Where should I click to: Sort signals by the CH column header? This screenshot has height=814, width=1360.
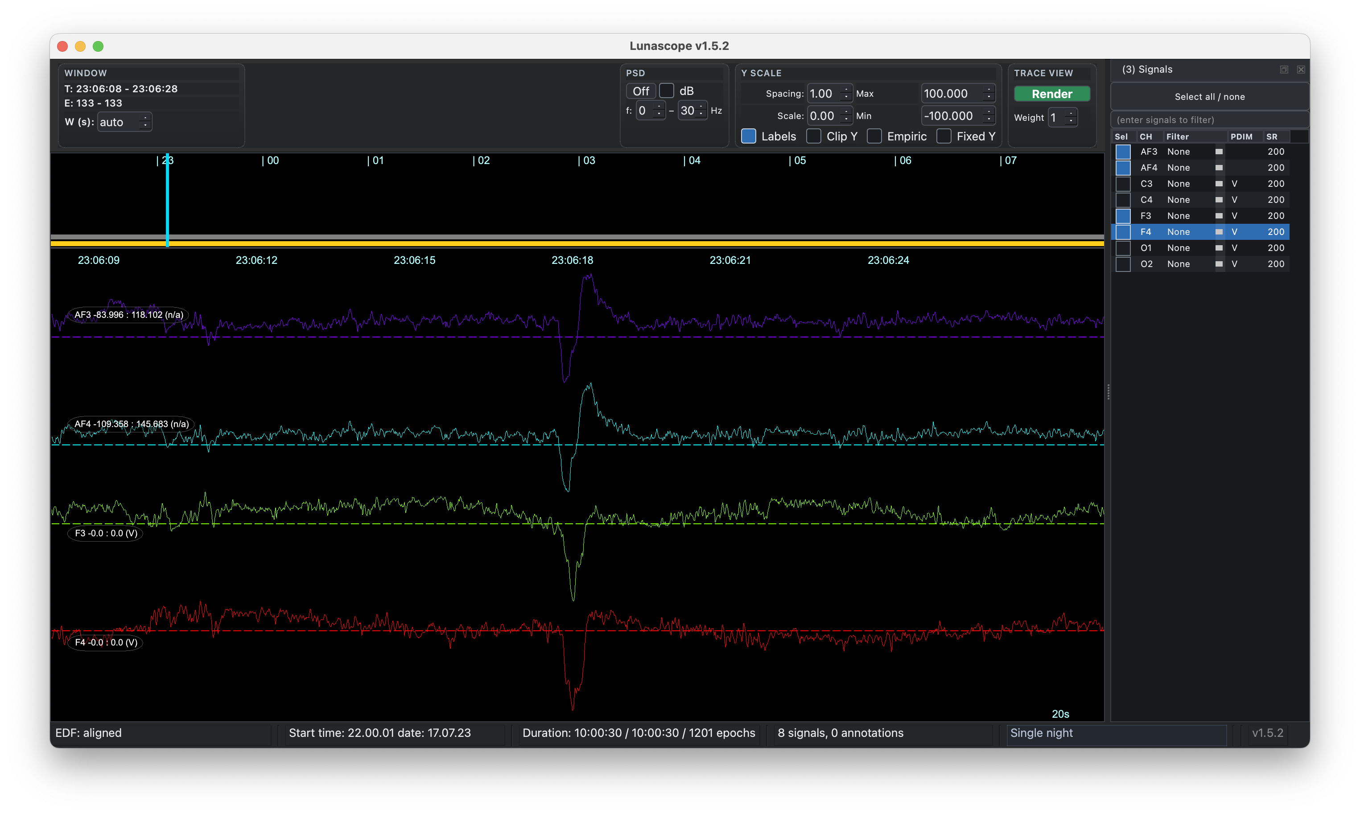point(1146,136)
